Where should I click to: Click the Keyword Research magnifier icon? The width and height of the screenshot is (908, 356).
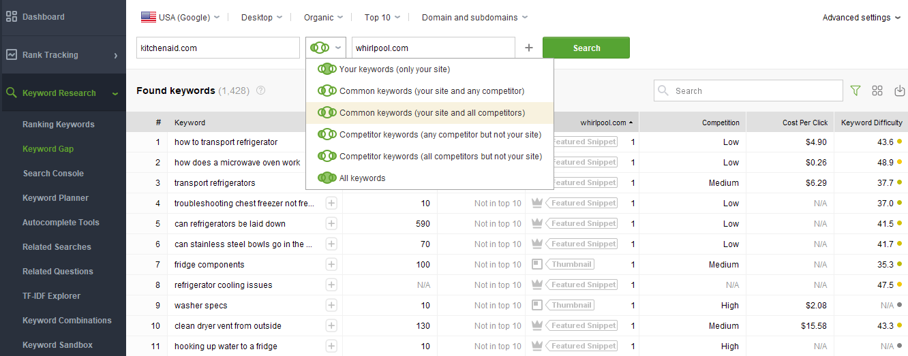[x=12, y=93]
